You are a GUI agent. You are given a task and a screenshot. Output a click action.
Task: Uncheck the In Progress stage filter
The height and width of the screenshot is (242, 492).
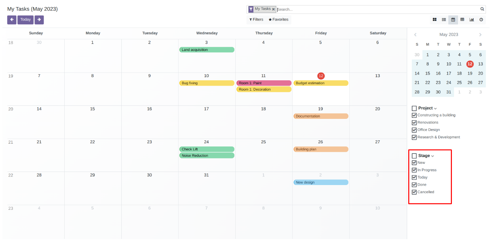point(414,170)
